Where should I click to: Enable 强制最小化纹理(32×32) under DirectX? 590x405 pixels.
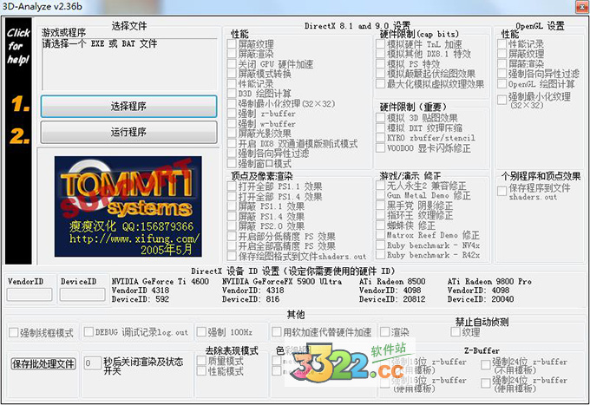click(232, 104)
